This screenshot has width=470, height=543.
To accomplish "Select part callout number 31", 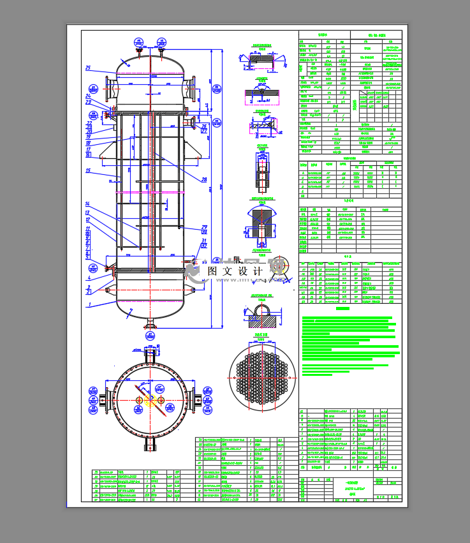I will tap(204, 241).
